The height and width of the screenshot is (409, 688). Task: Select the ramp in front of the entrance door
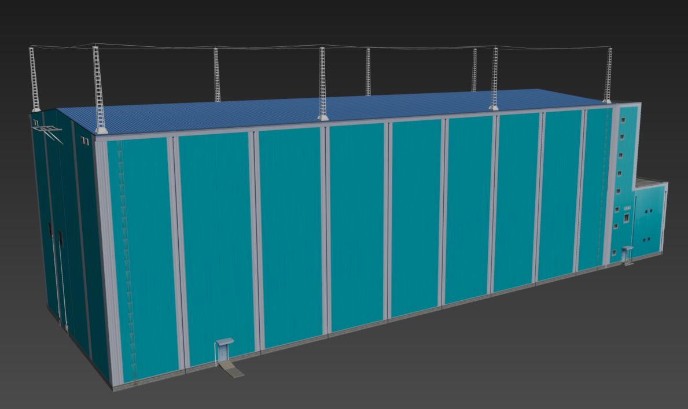coord(234,370)
